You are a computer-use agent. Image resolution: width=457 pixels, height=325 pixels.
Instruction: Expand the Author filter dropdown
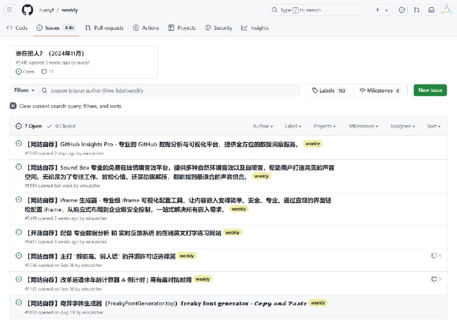point(263,126)
